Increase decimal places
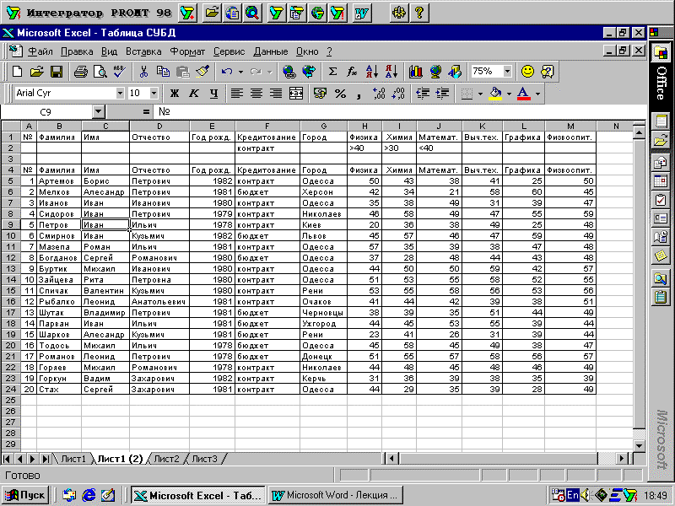The width and height of the screenshot is (675, 506). [378, 94]
